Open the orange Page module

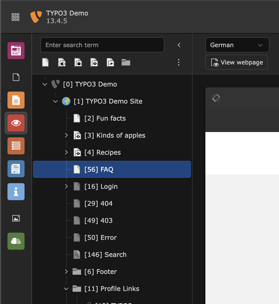(x=16, y=100)
